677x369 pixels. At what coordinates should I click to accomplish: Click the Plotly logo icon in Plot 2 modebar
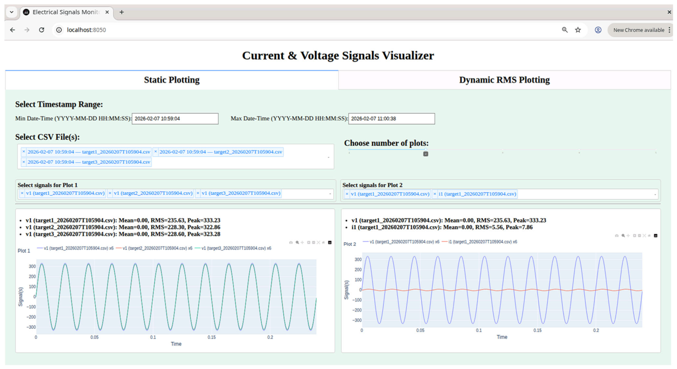pyautogui.click(x=656, y=236)
